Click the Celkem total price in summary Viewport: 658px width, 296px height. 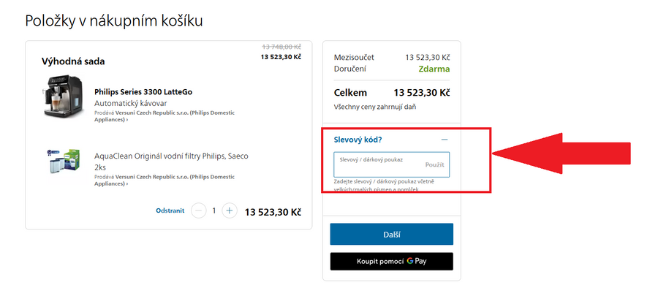point(421,93)
